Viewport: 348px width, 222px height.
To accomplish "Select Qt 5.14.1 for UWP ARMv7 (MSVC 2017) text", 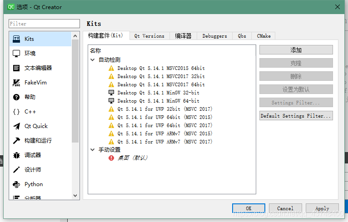I will pyautogui.click(x=165, y=142).
